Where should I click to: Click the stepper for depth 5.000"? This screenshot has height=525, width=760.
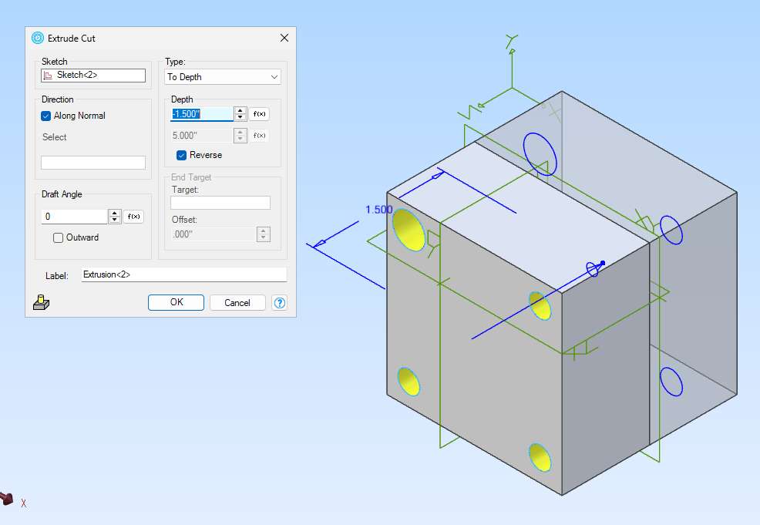pos(240,135)
